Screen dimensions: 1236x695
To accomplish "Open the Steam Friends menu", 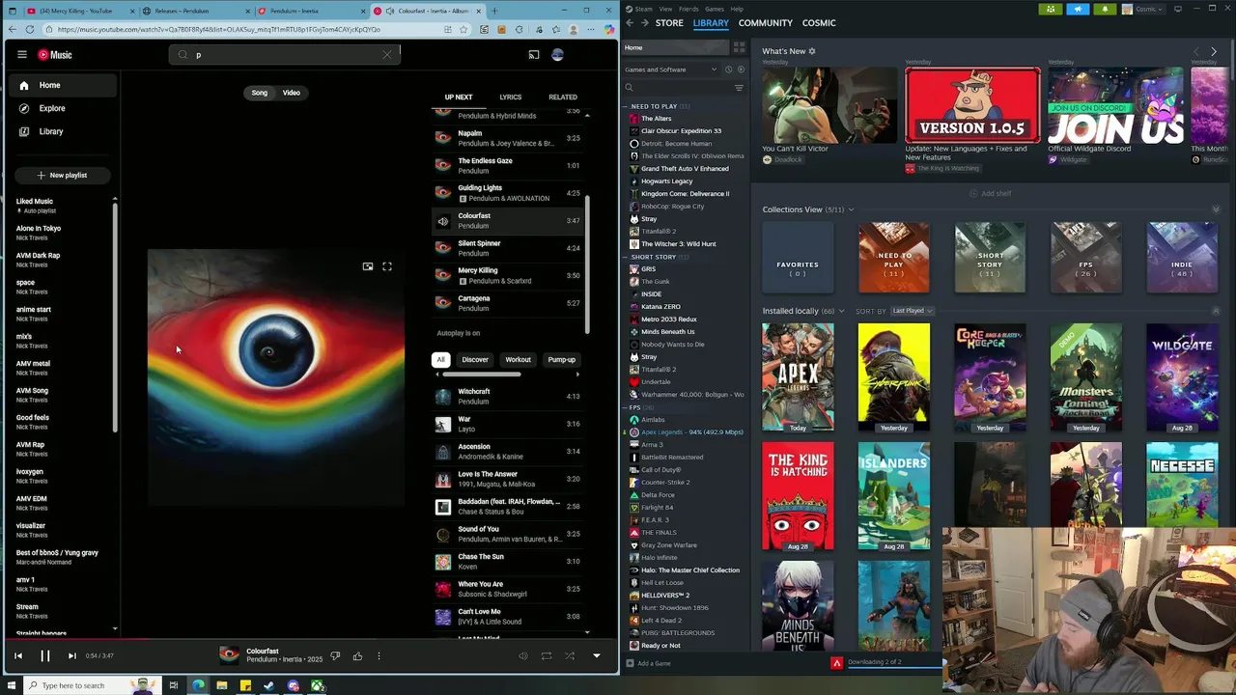I will [688, 9].
